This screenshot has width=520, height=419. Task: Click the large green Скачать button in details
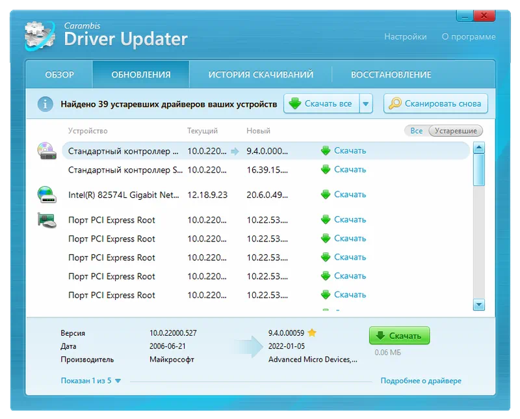click(x=399, y=336)
